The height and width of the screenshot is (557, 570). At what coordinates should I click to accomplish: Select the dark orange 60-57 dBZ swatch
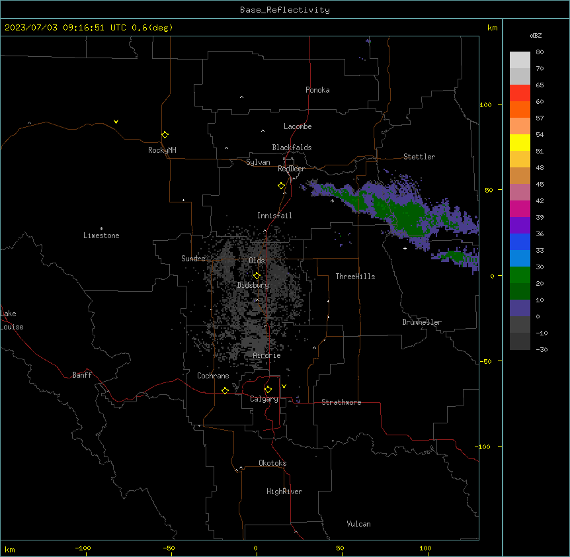(x=520, y=109)
